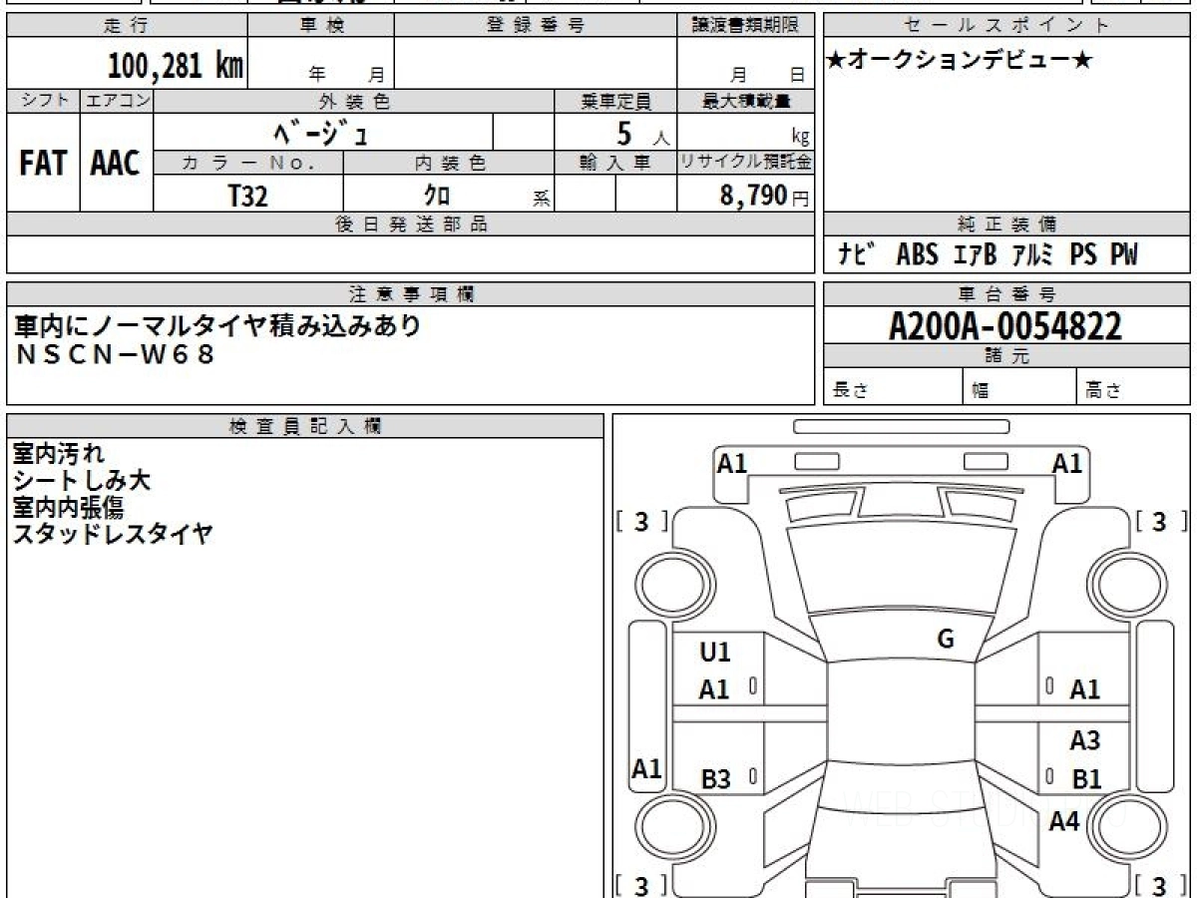Click the 検査員記入欄 header

(x=305, y=426)
